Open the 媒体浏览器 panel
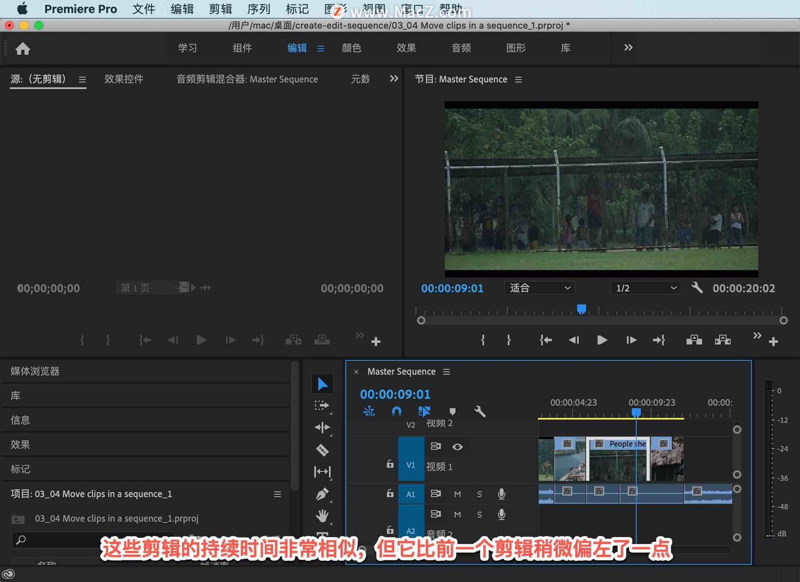The height and width of the screenshot is (582, 800). (x=35, y=371)
